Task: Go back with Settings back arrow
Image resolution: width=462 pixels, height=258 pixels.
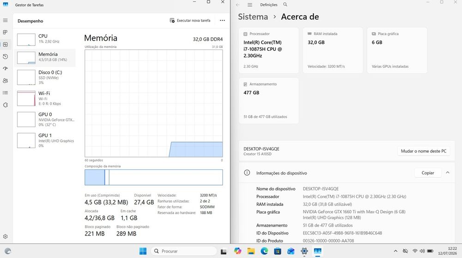Action: 238,5
